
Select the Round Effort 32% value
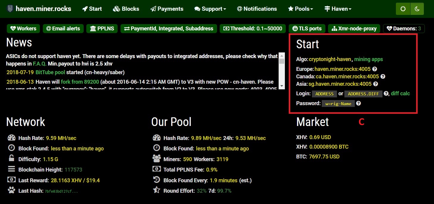(x=202, y=191)
